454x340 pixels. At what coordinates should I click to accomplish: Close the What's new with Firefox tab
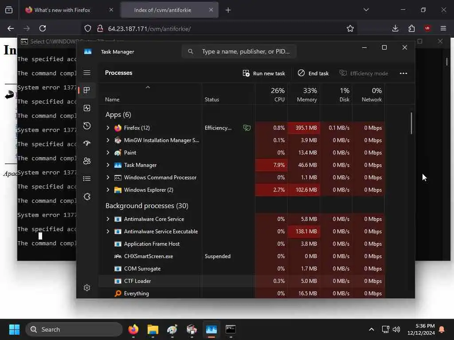click(x=111, y=10)
